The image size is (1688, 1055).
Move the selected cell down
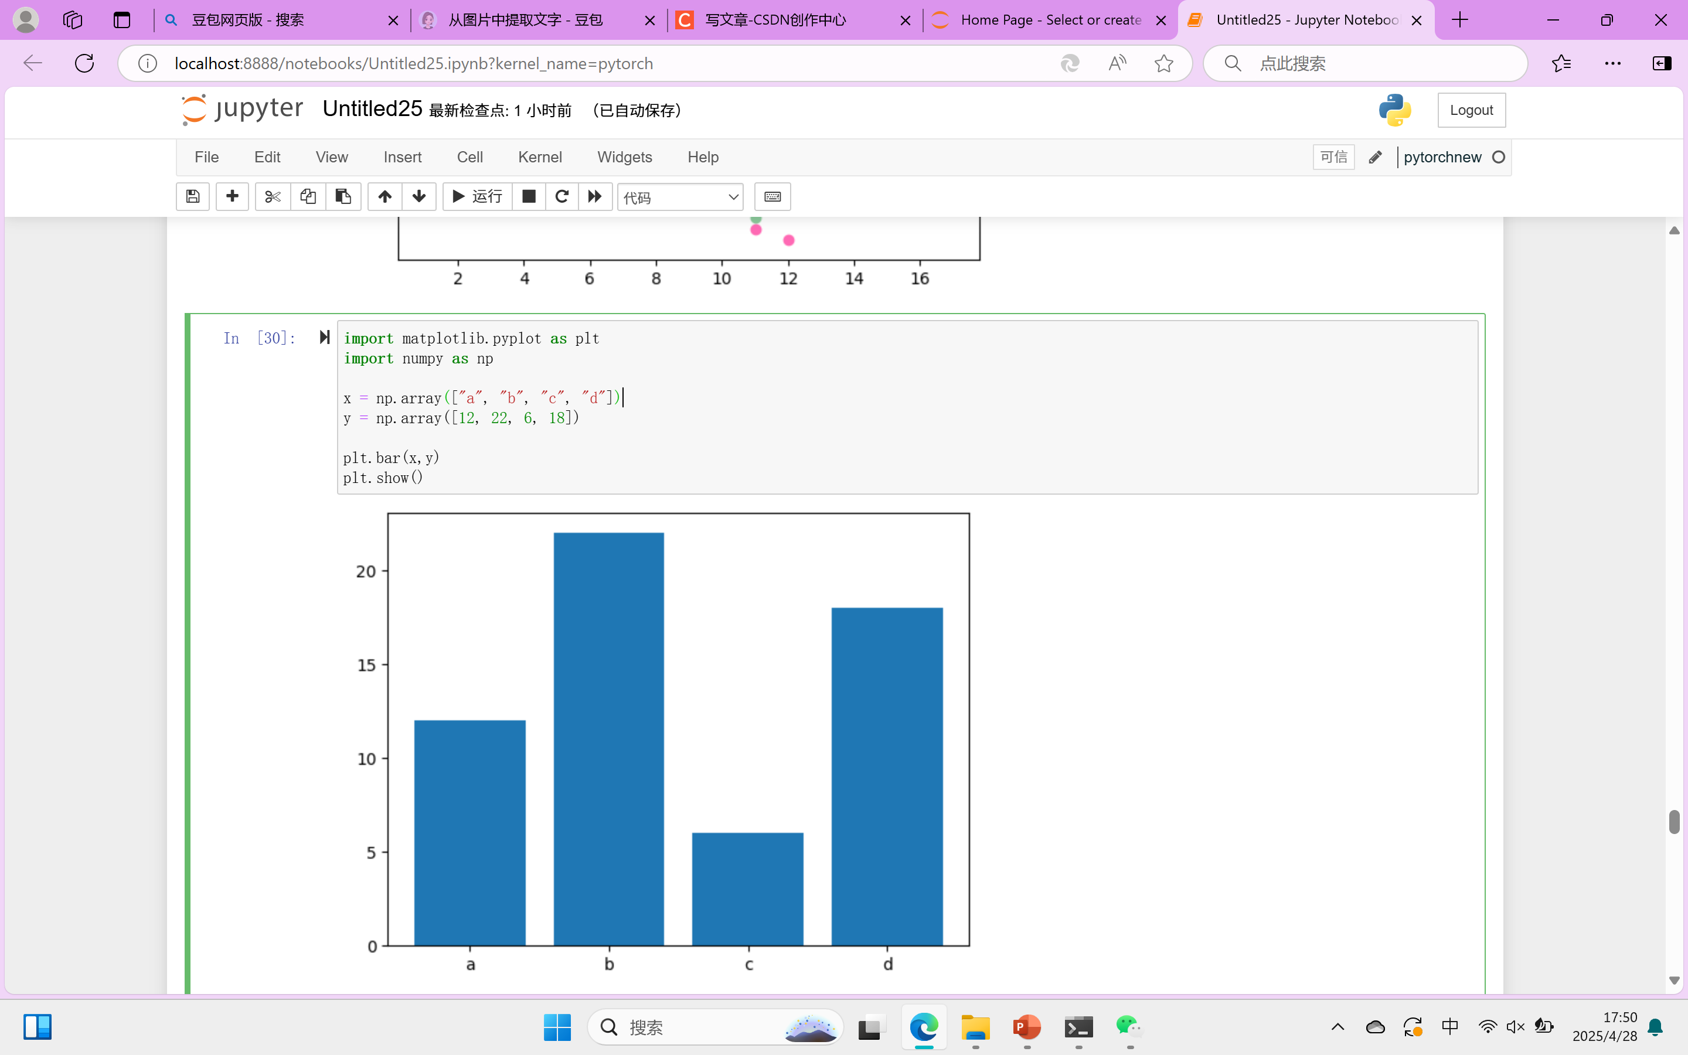coord(419,197)
